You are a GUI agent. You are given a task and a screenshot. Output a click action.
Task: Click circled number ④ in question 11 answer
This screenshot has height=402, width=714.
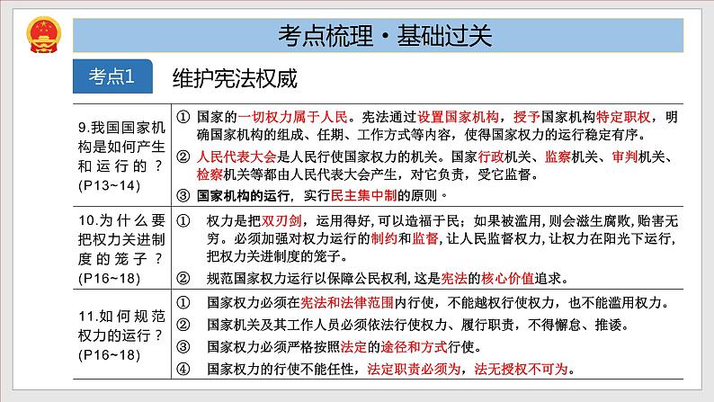pyautogui.click(x=182, y=368)
